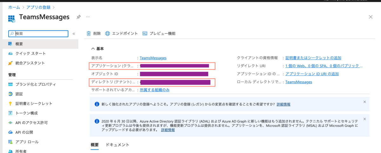Open the TeamsMessages display name link
Viewport: 381px width, 153px height.
coord(153,58)
